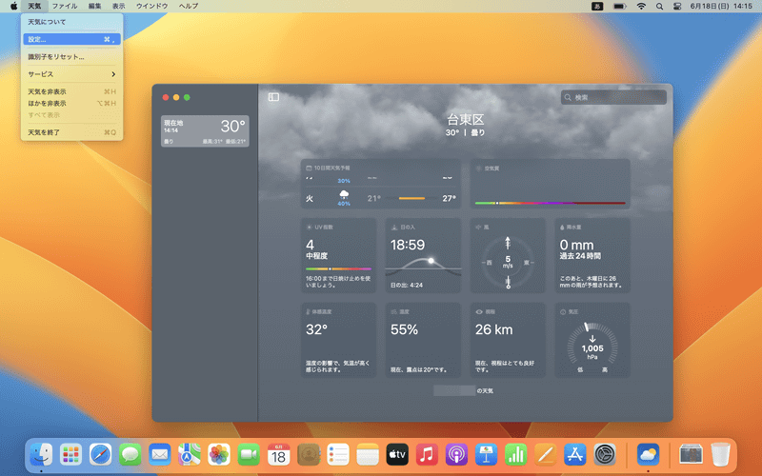Open the Apple menu icon
This screenshot has width=762, height=476.
[13, 6]
